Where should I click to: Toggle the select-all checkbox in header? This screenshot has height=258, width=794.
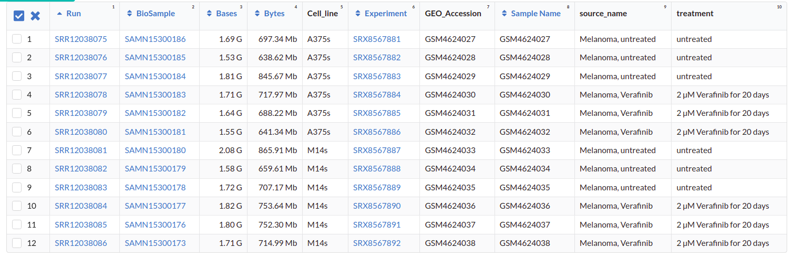coord(19,16)
